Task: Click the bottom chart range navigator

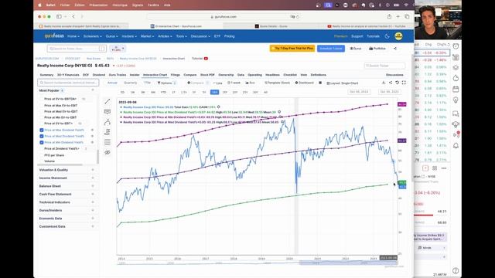Action: 258,263
